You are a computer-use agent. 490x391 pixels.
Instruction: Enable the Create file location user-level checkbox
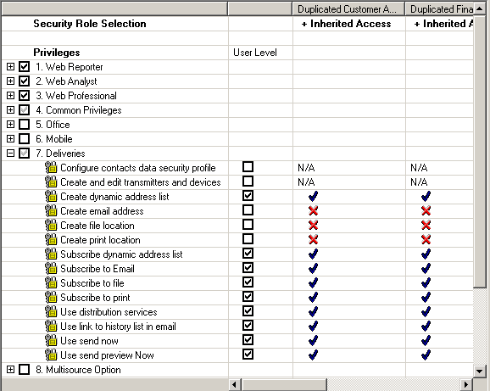click(x=248, y=225)
